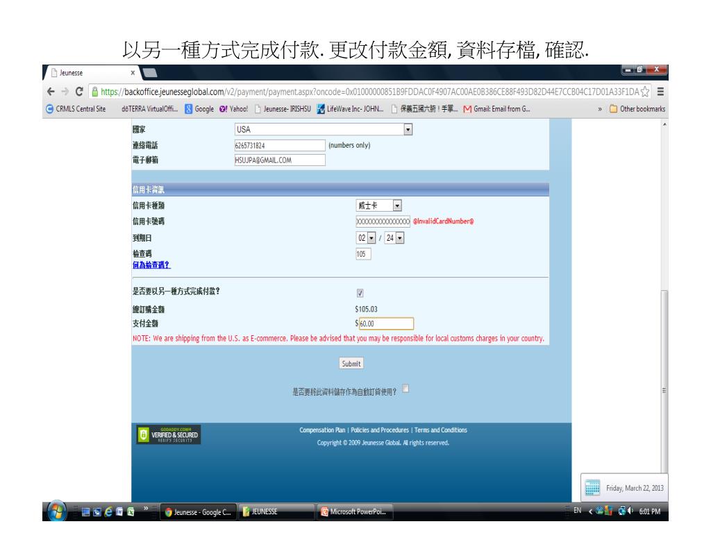Enable the save data for autoship checkbox
The image size is (711, 533).
pos(405,389)
